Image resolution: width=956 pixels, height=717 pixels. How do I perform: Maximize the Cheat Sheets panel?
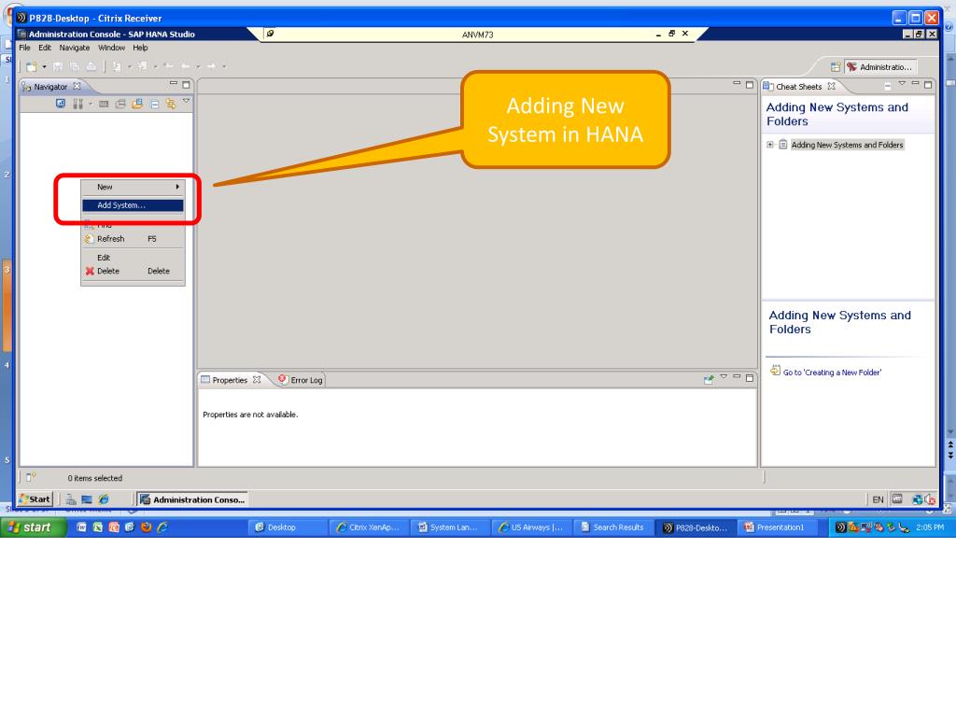coord(928,85)
